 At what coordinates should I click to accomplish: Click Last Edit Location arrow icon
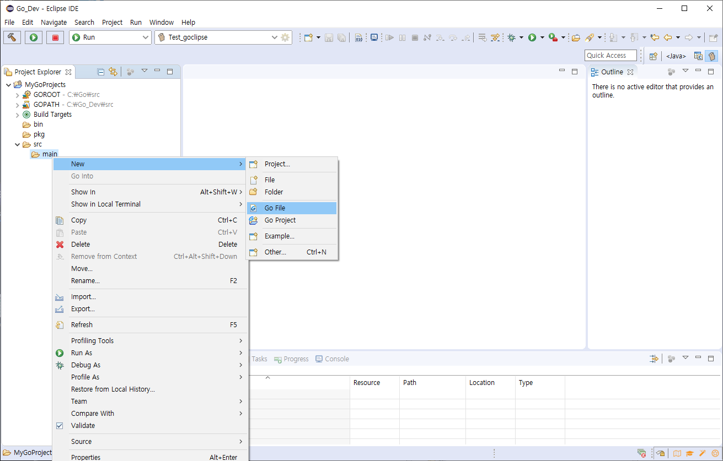(x=655, y=37)
